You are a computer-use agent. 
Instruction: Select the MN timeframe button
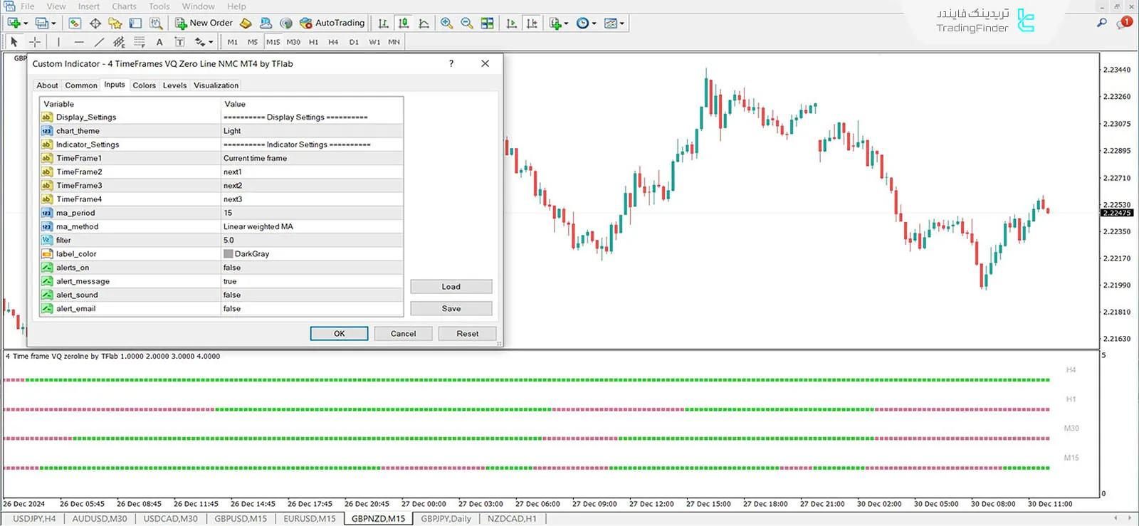[394, 42]
